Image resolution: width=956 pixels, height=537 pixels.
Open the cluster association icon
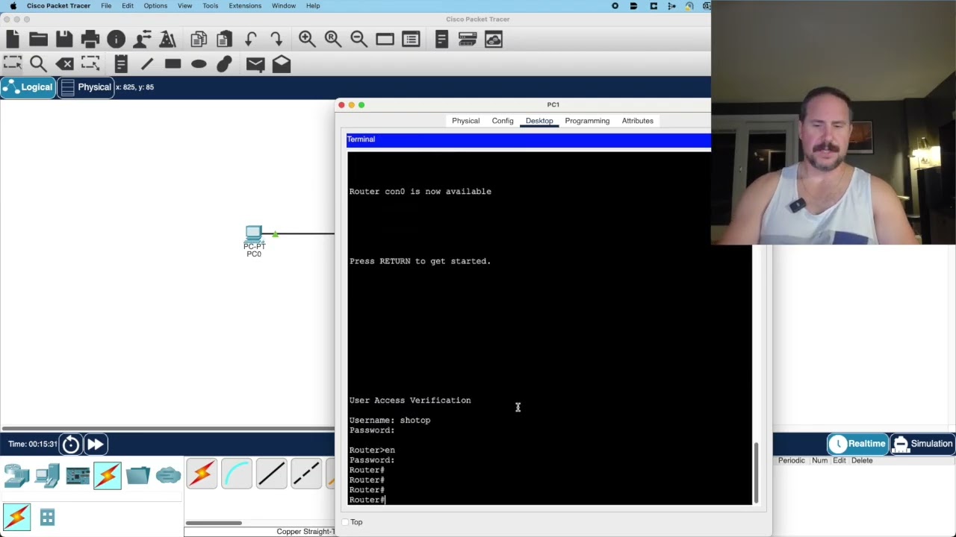[x=441, y=39]
